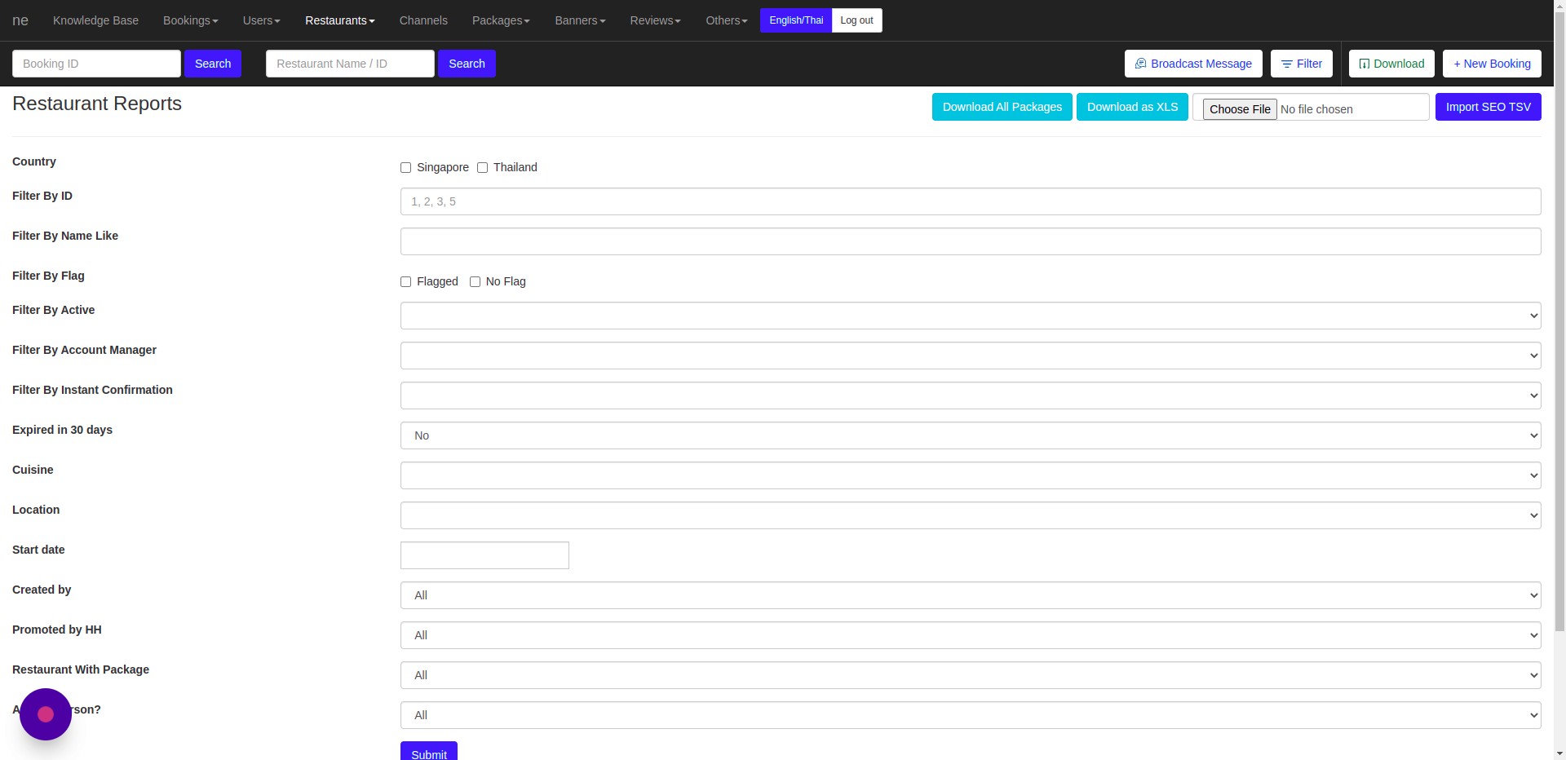Viewport: 1566px width, 760px height.
Task: Expand the Filter By Account Manager dropdown
Action: 970,356
